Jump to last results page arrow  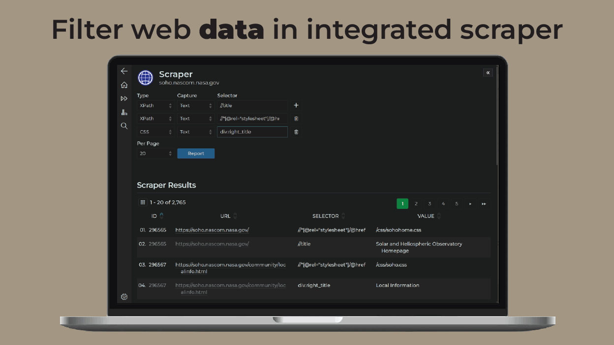484,203
